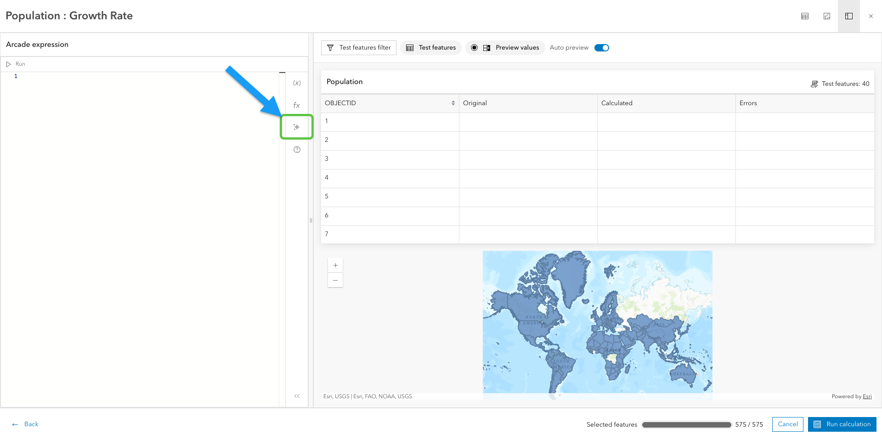Turn off the Auto preview switch
Image resolution: width=882 pixels, height=440 pixels.
tap(602, 48)
